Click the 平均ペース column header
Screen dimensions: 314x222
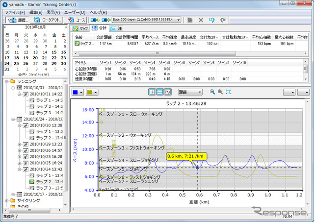pos(150,37)
